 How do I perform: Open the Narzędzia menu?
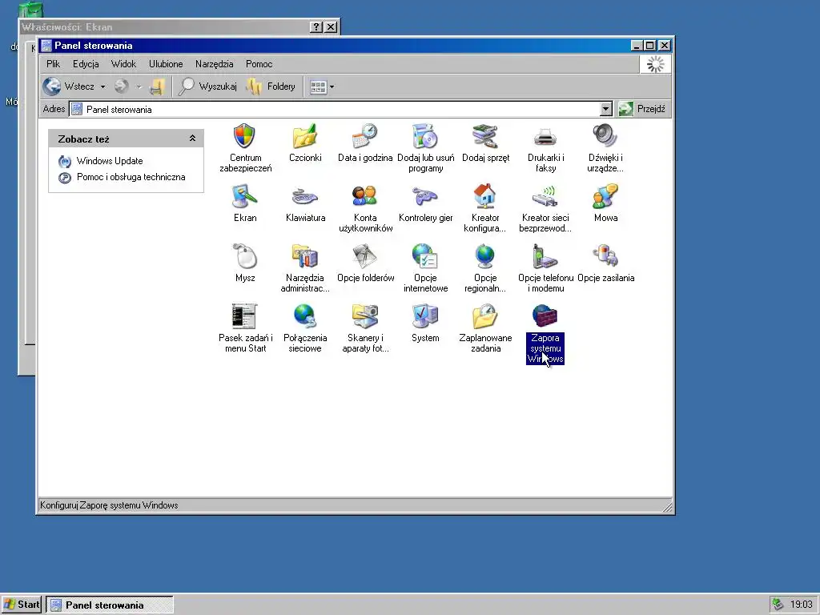click(x=214, y=64)
